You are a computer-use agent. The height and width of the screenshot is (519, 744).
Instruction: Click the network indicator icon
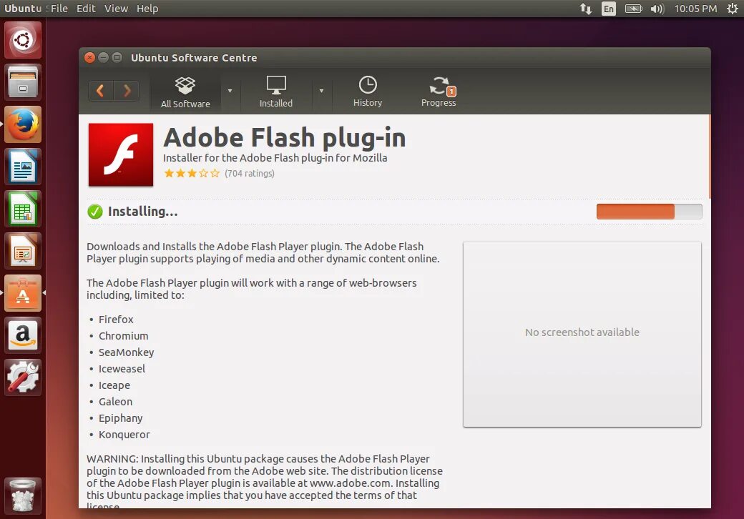(x=586, y=9)
